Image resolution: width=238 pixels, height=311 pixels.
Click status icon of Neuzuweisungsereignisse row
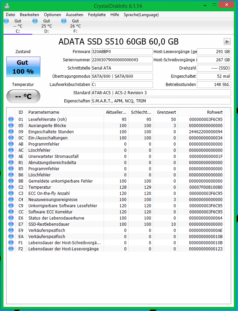11,199
